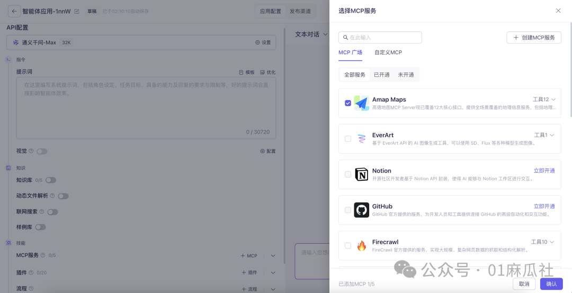Click the EverArt logo icon
Viewport: 572px width, 293px height.
[362, 139]
